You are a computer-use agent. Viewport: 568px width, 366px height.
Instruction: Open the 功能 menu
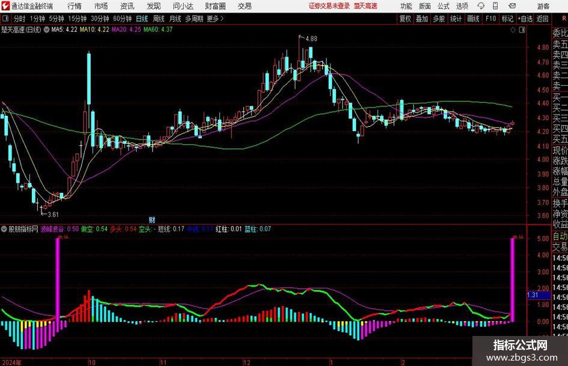(x=406, y=6)
